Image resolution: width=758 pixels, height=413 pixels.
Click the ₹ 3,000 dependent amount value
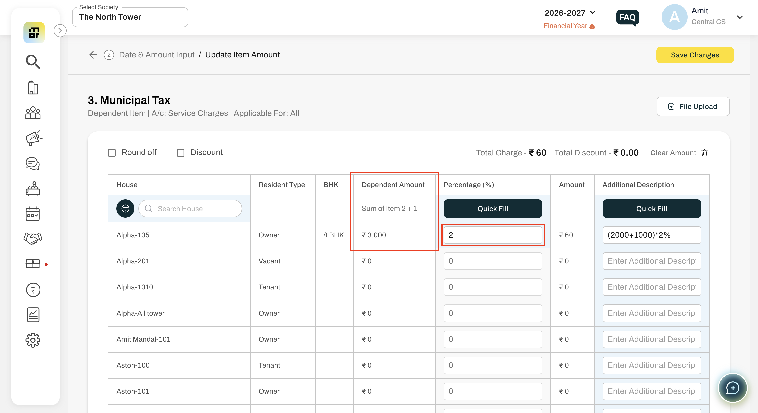pos(374,235)
